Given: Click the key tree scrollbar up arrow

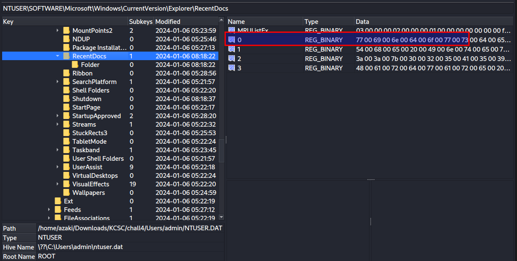Looking at the screenshot, I should [x=221, y=20].
